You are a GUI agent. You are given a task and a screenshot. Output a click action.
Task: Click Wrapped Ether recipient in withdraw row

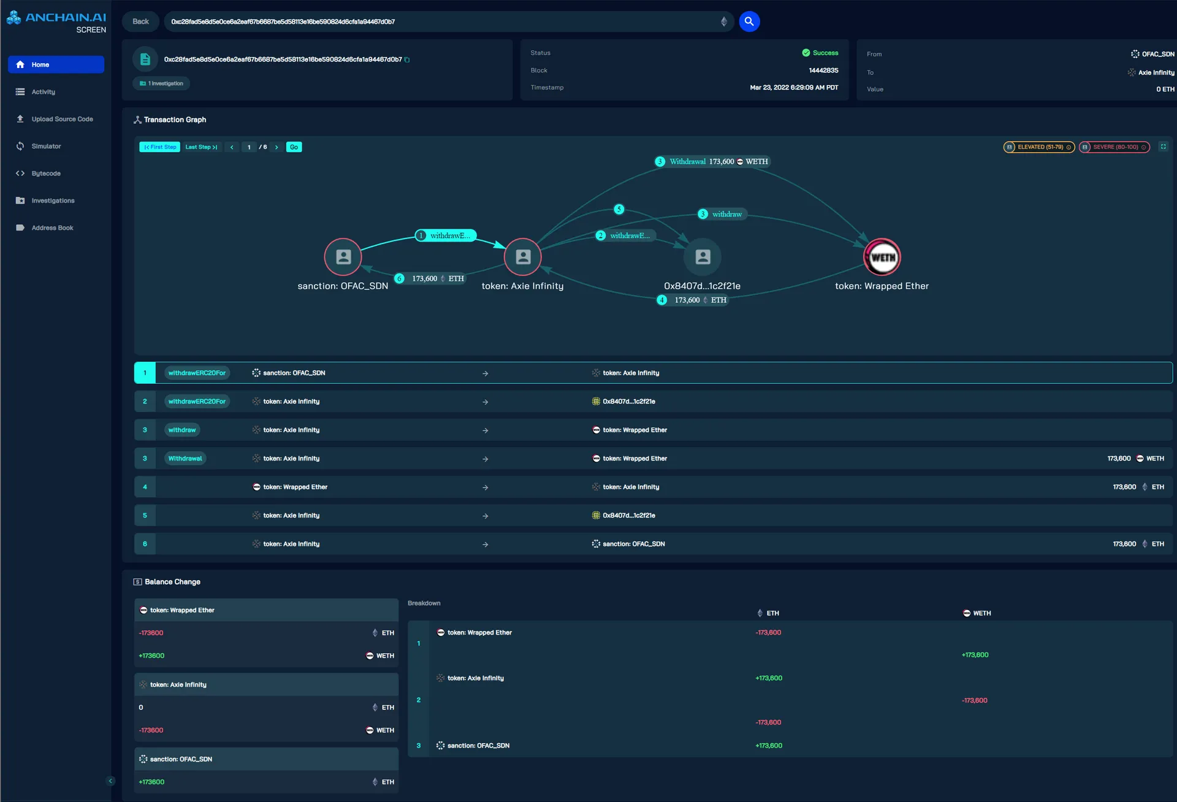(x=635, y=430)
